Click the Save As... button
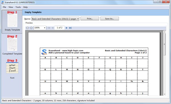 (109, 18)
